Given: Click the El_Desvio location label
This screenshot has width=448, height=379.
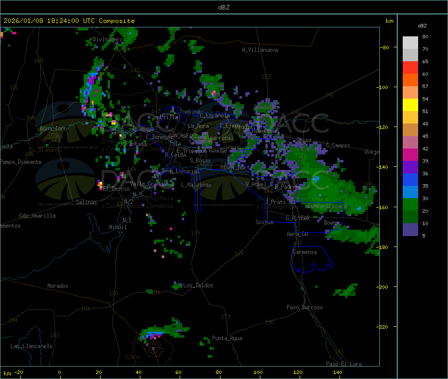Looking at the screenshot, I should point(116,189).
